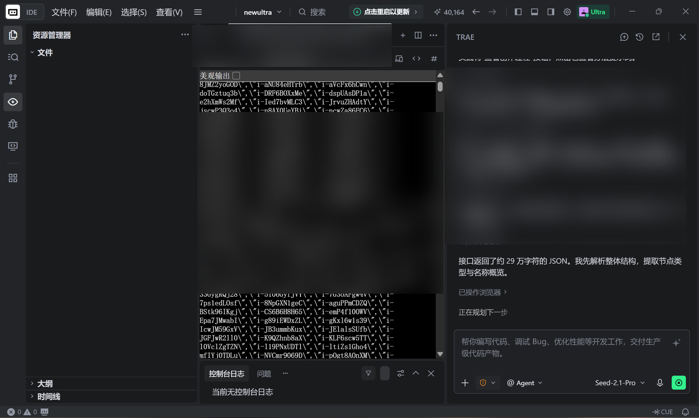This screenshot has height=418, width=699.
Task: Open the extensions grid icon
Action: click(13, 178)
